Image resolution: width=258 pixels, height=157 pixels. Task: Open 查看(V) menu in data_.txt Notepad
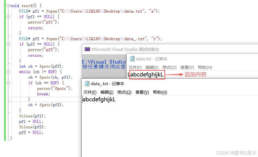pyautogui.click(x=142, y=92)
